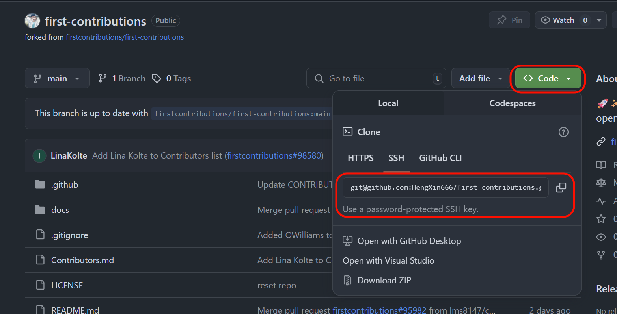Select the GitHub CLI clone tab
This screenshot has width=617, height=314.
[440, 158]
